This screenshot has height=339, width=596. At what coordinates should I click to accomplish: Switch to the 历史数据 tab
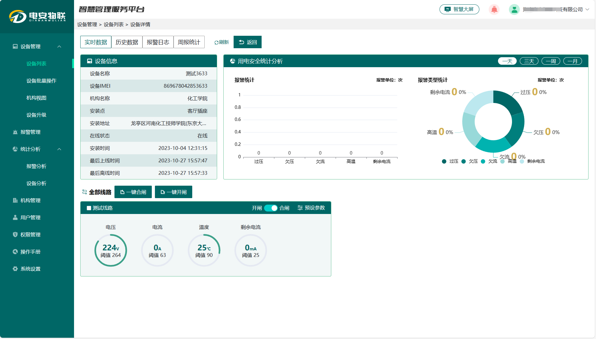(127, 42)
